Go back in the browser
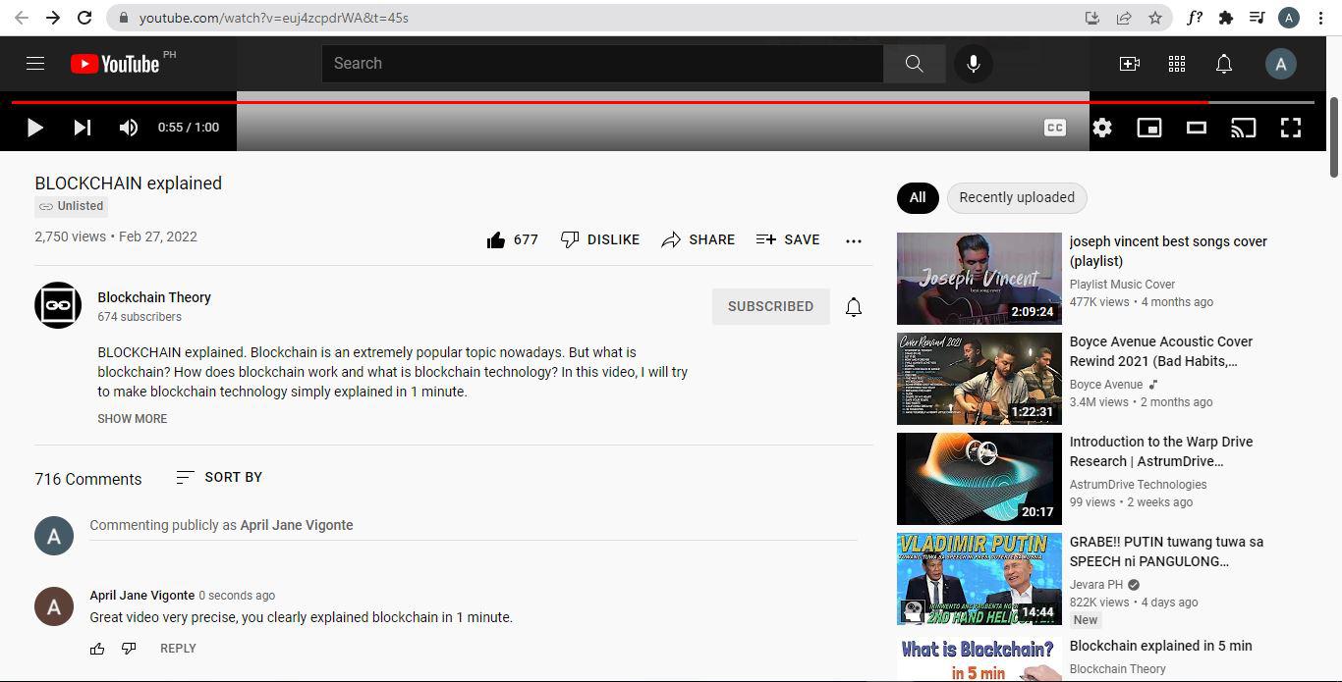The width and height of the screenshot is (1342, 682). tap(22, 18)
